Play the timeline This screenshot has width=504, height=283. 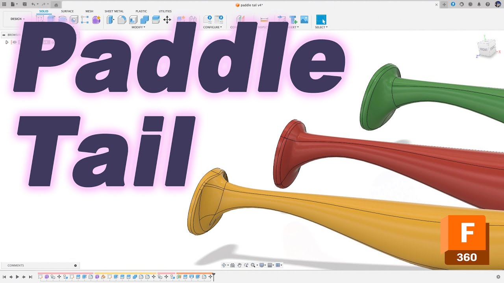17,277
